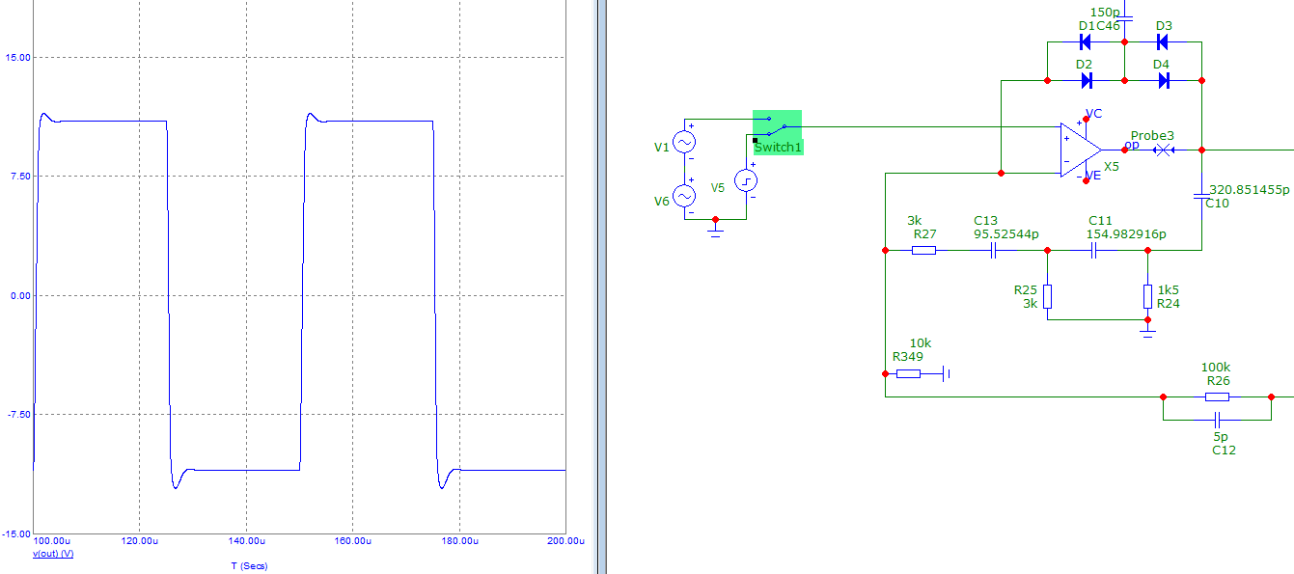The image size is (1294, 574).
Task: Select diode D2 symbol
Action: click(1085, 80)
